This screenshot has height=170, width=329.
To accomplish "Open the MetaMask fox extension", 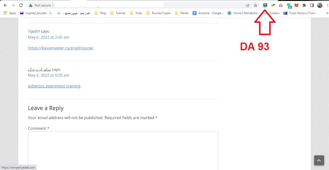I will tap(296, 5).
